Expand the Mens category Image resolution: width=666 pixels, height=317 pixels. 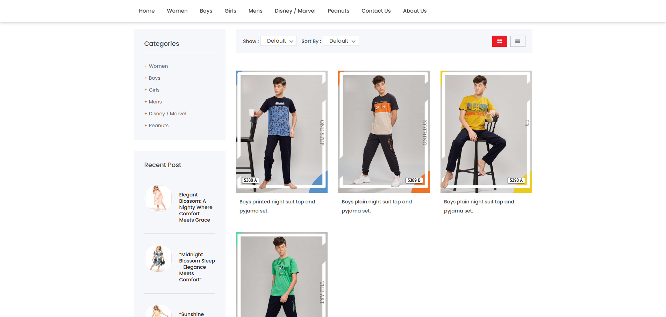tap(153, 101)
